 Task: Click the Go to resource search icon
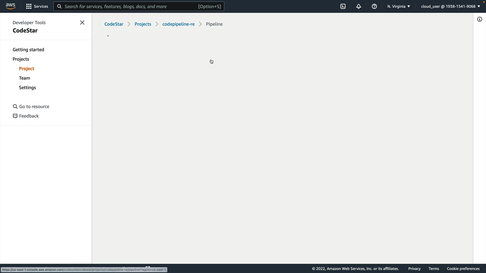click(15, 107)
